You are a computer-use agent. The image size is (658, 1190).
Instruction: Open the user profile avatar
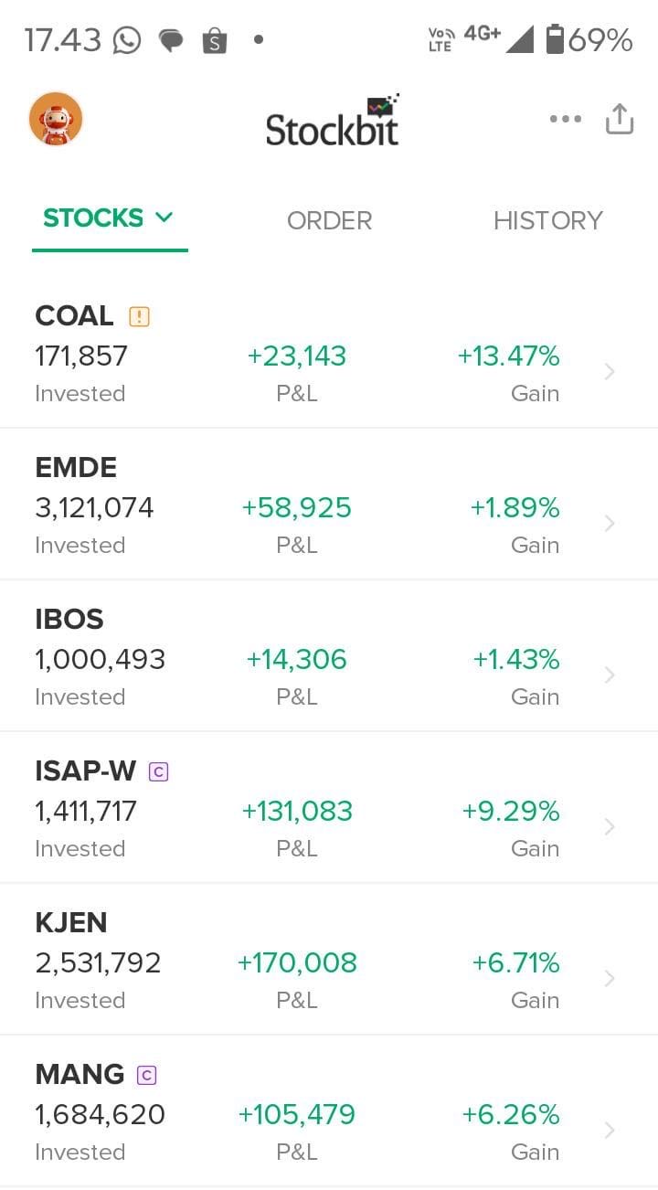[56, 119]
